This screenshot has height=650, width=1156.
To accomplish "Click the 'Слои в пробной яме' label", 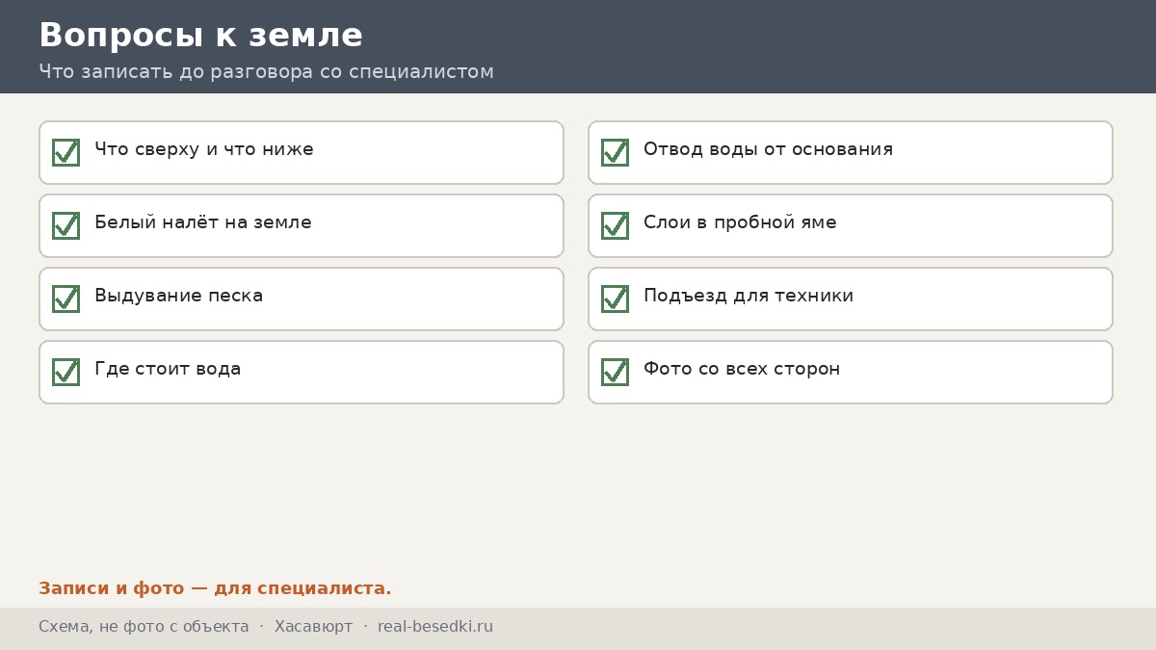I will coord(740,223).
